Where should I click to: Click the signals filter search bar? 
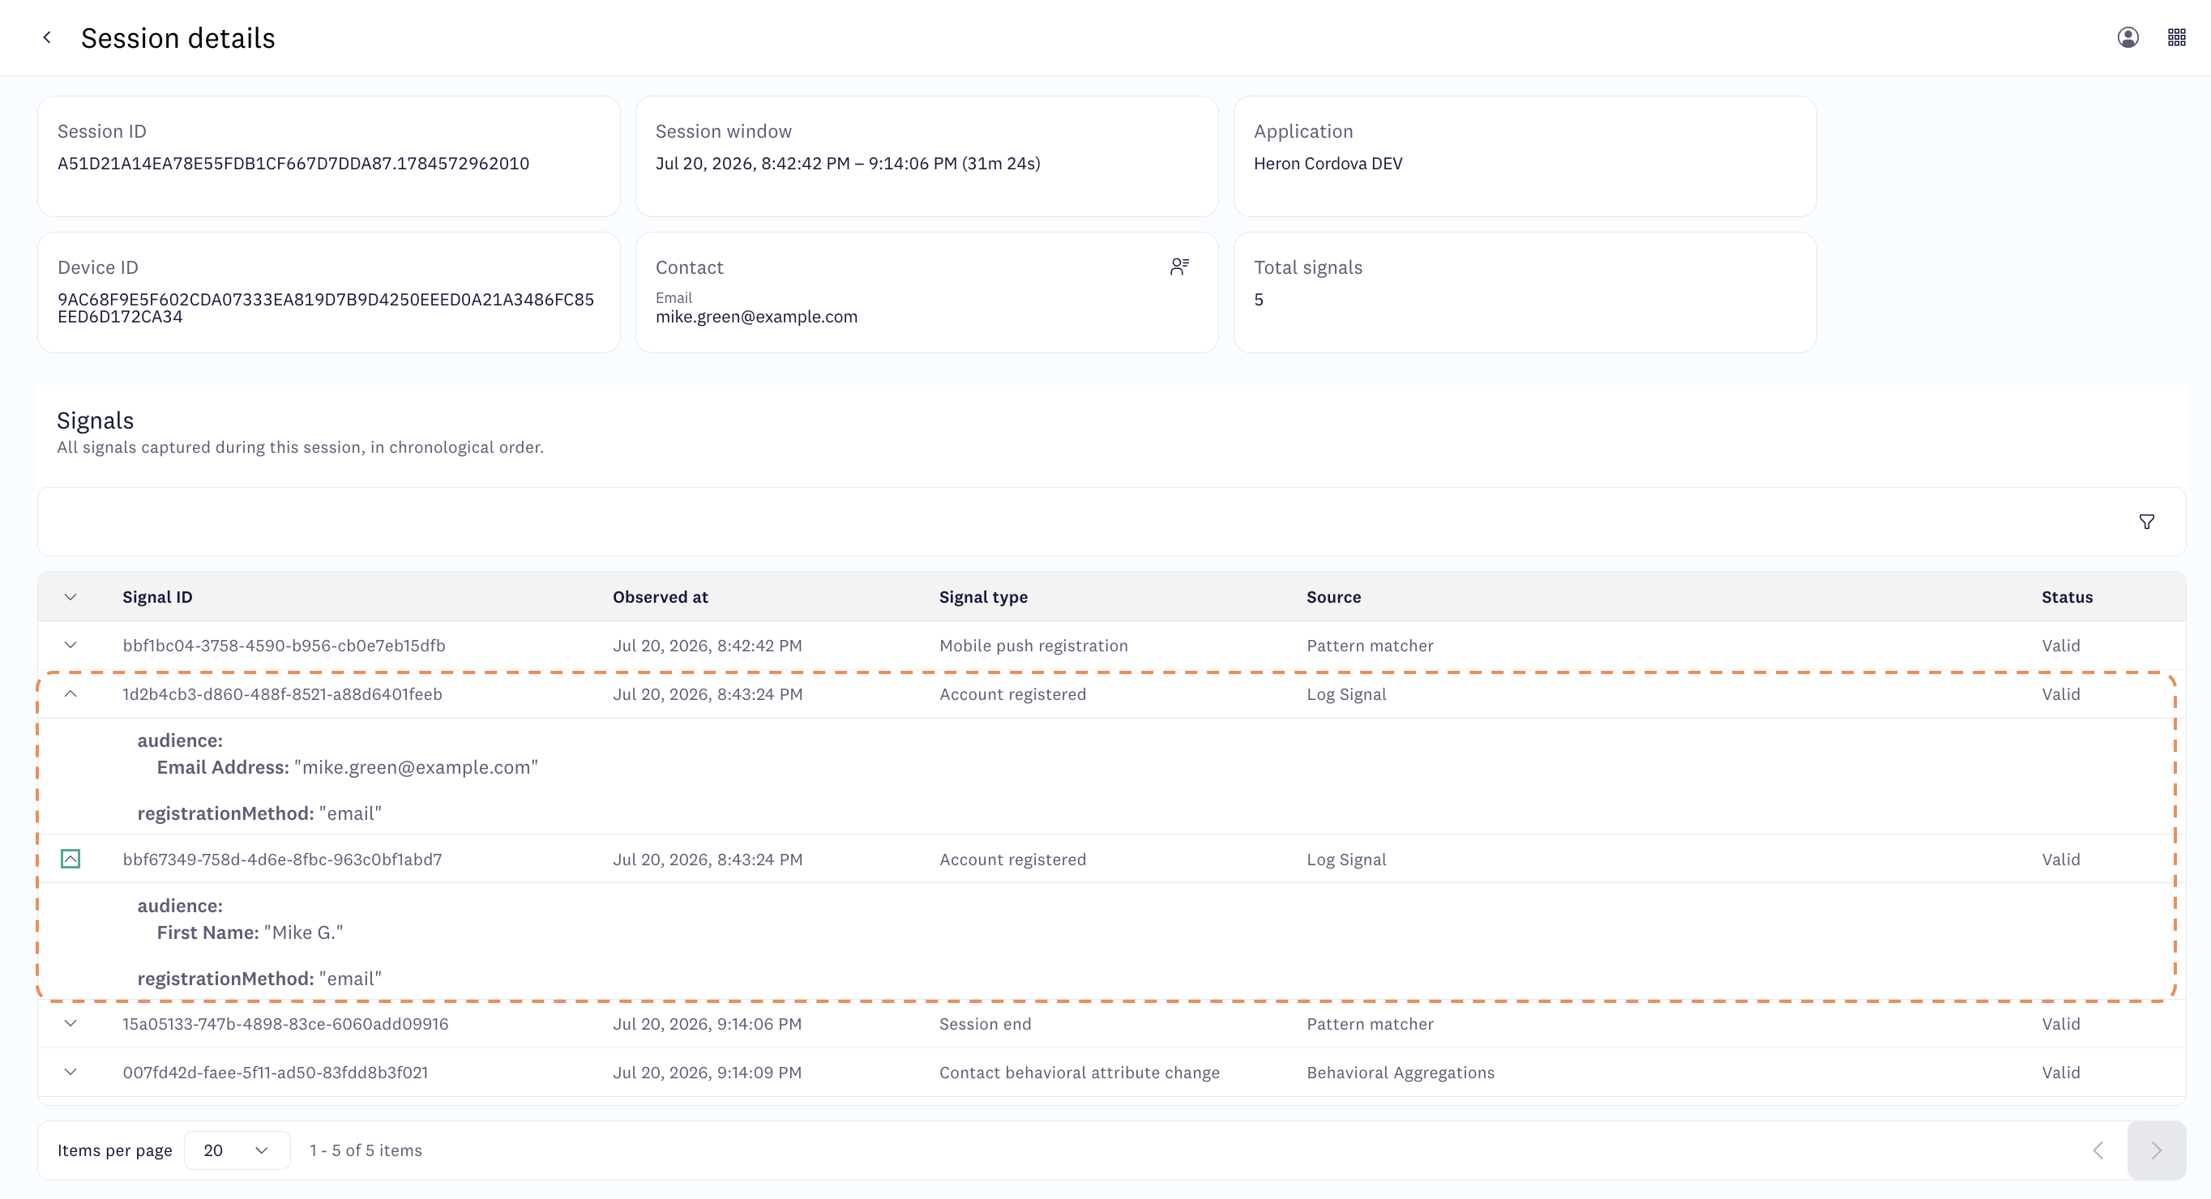[x=1081, y=522]
